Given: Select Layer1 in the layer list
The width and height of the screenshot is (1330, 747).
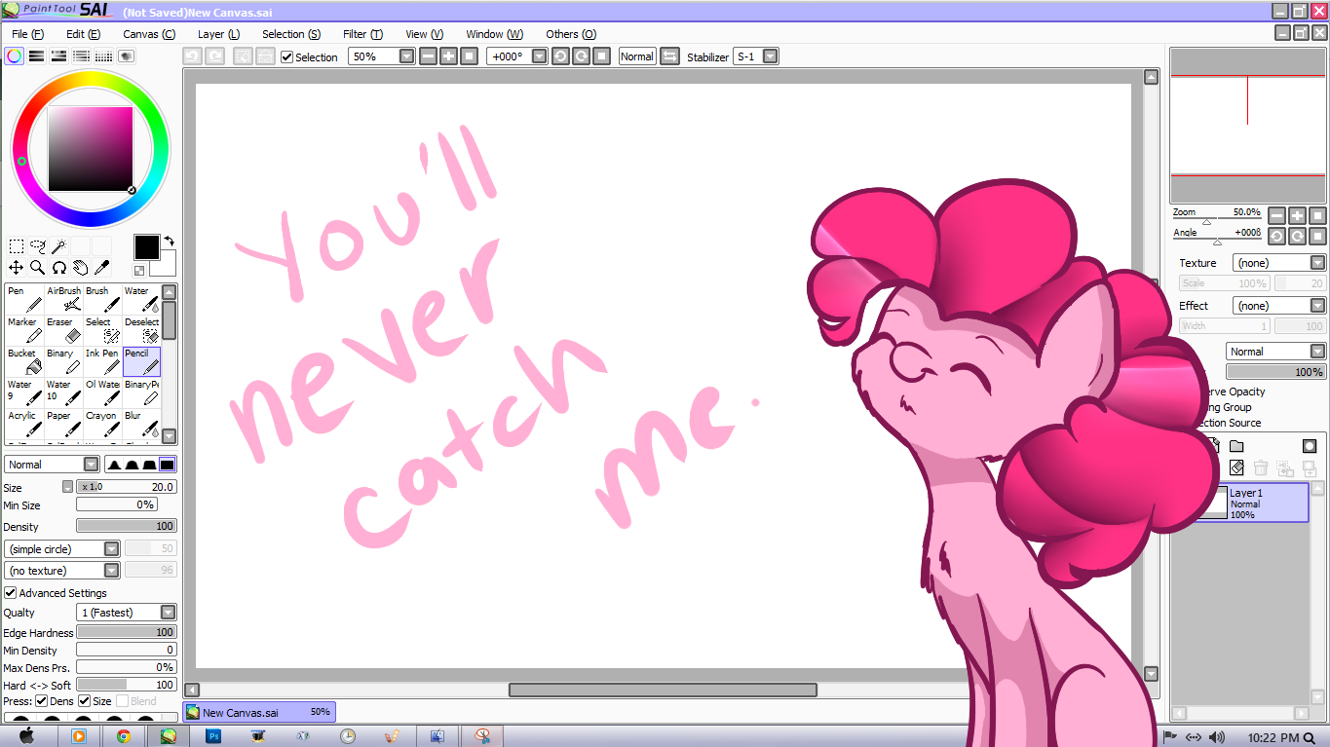Looking at the screenshot, I should [1251, 503].
